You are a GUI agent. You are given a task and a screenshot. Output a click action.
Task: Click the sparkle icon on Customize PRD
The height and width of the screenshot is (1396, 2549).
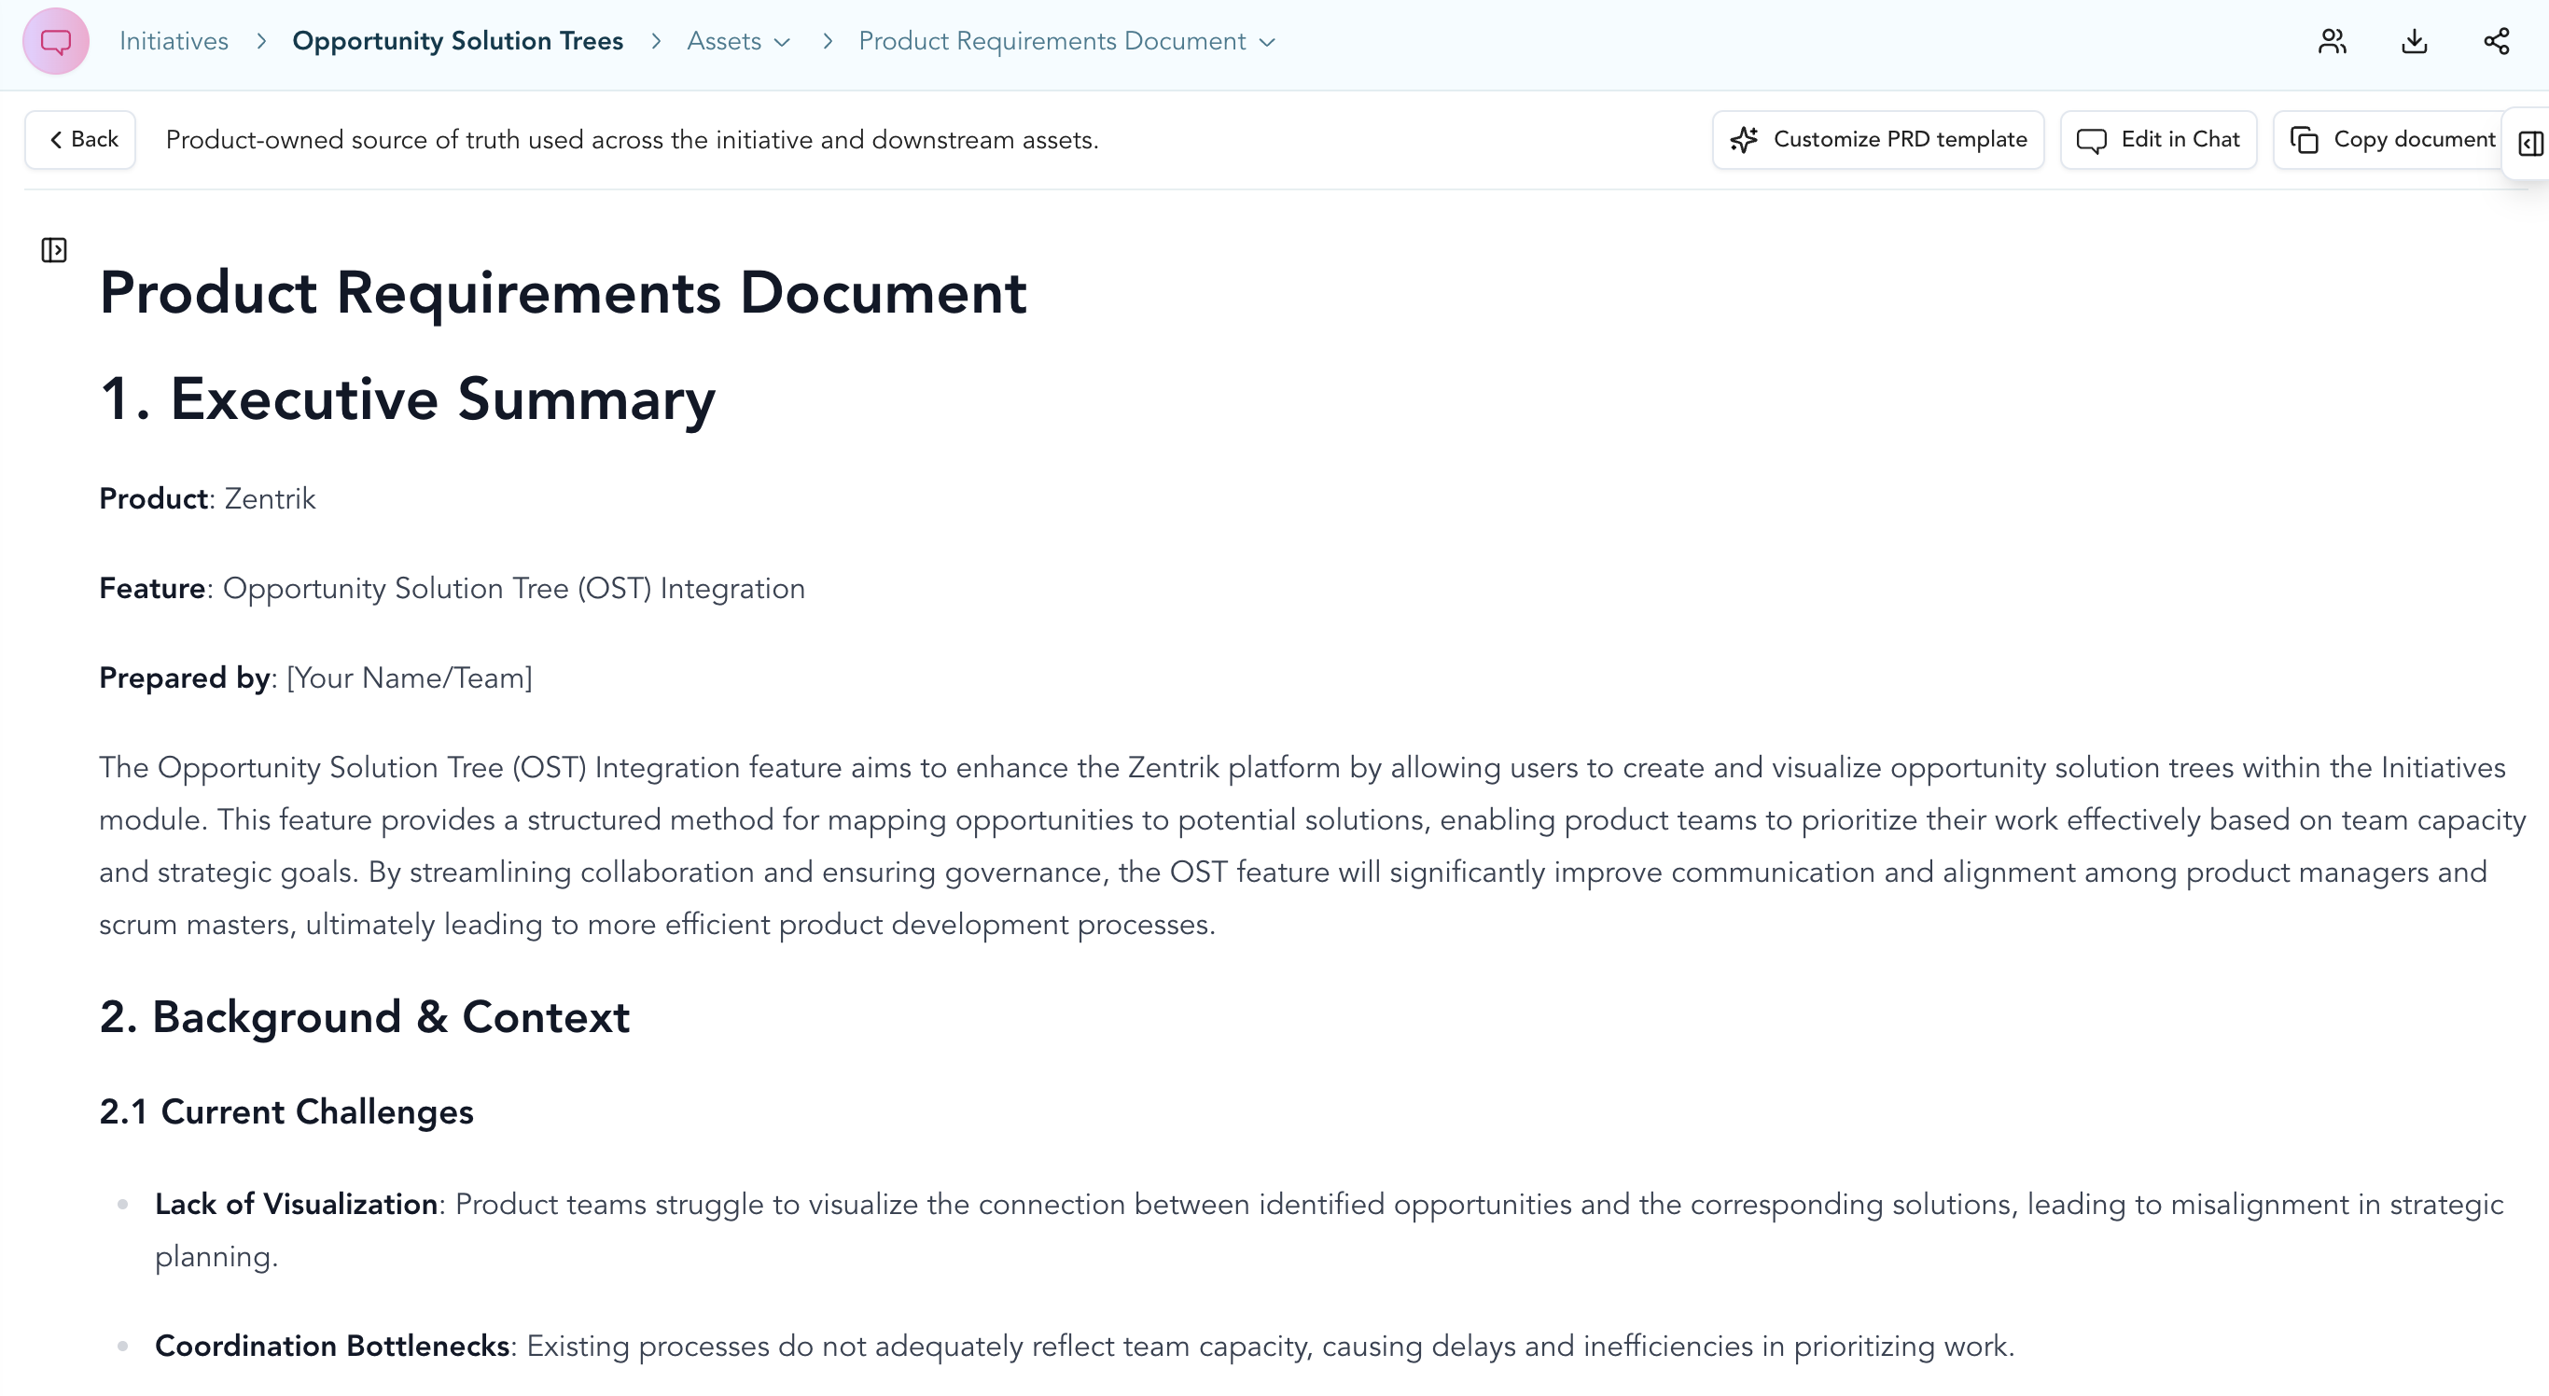[x=1744, y=139]
